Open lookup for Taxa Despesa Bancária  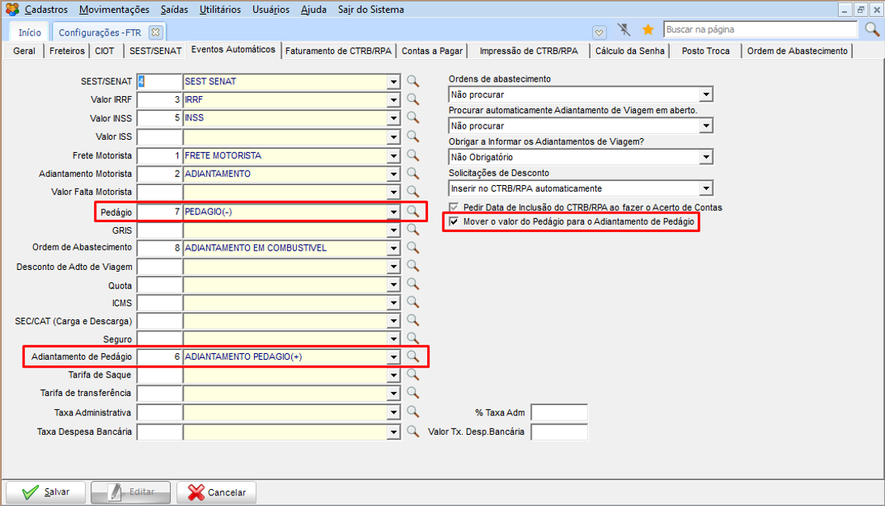click(413, 432)
